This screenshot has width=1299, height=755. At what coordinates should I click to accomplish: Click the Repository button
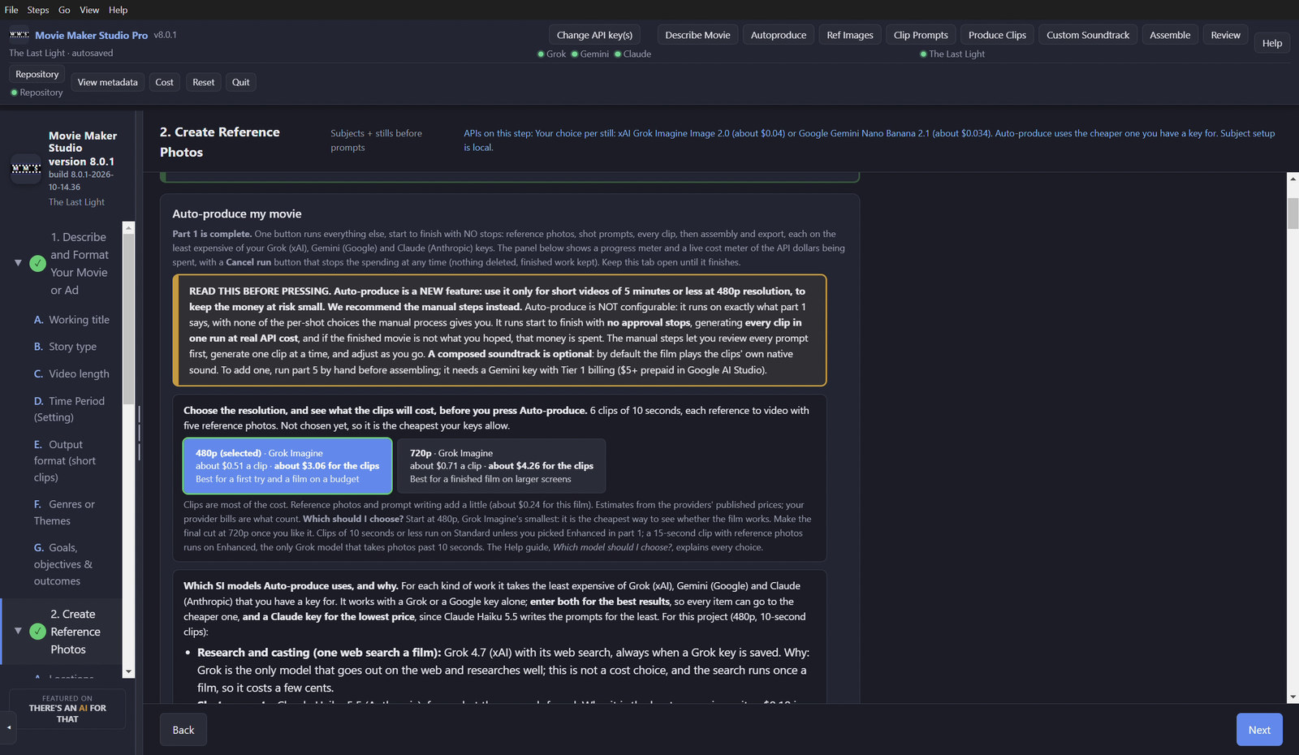[37, 74]
